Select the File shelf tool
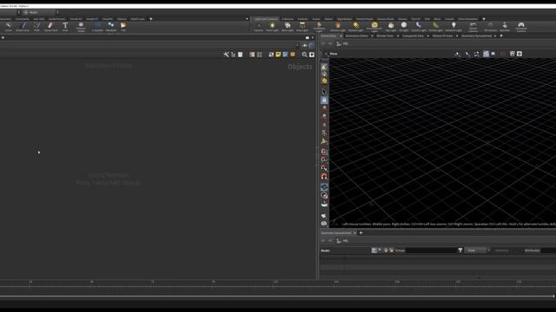 tap(123, 27)
